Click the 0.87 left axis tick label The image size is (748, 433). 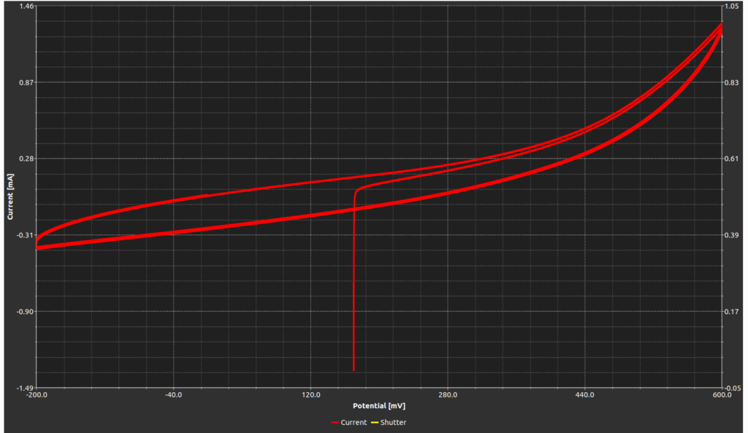26,83
